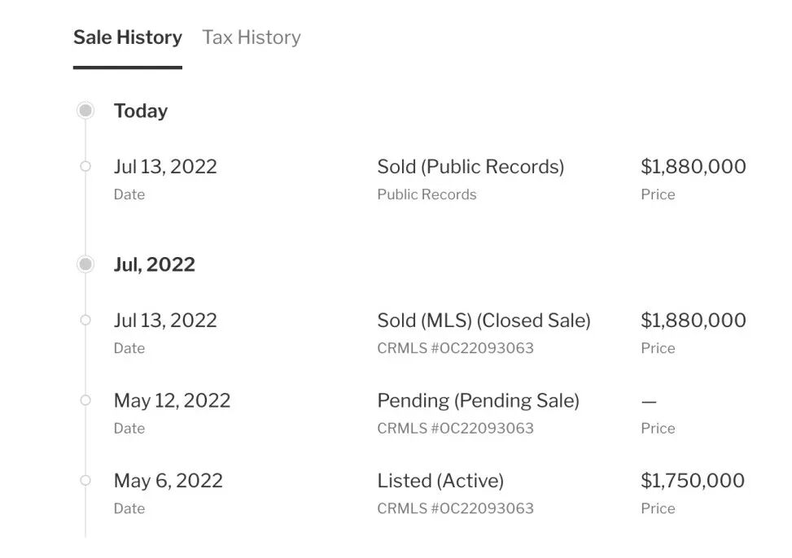
Task: Select timeline dot beside Sold (Public Records) entry
Action: [85, 167]
